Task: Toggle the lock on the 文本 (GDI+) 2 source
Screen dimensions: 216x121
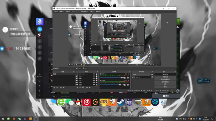Action: [96, 74]
